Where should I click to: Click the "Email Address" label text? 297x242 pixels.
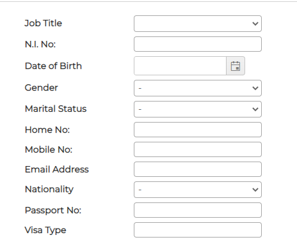pyautogui.click(x=57, y=169)
